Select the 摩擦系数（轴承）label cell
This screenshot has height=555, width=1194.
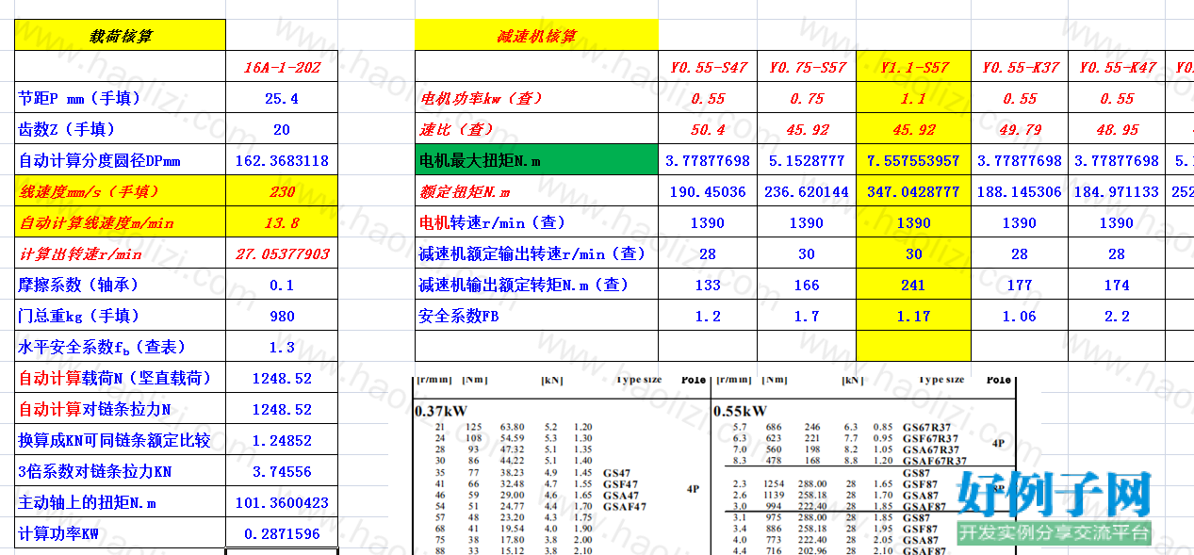point(120,285)
